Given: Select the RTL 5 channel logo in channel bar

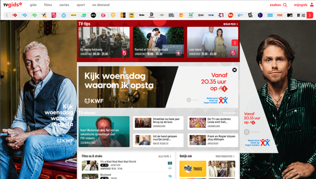Looking at the screenshot, I should pyautogui.click(x=54, y=15).
